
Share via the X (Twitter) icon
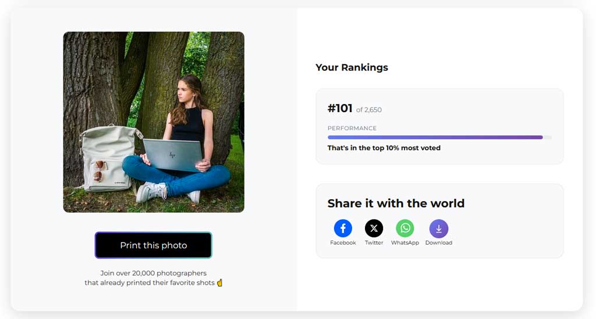coord(374,228)
